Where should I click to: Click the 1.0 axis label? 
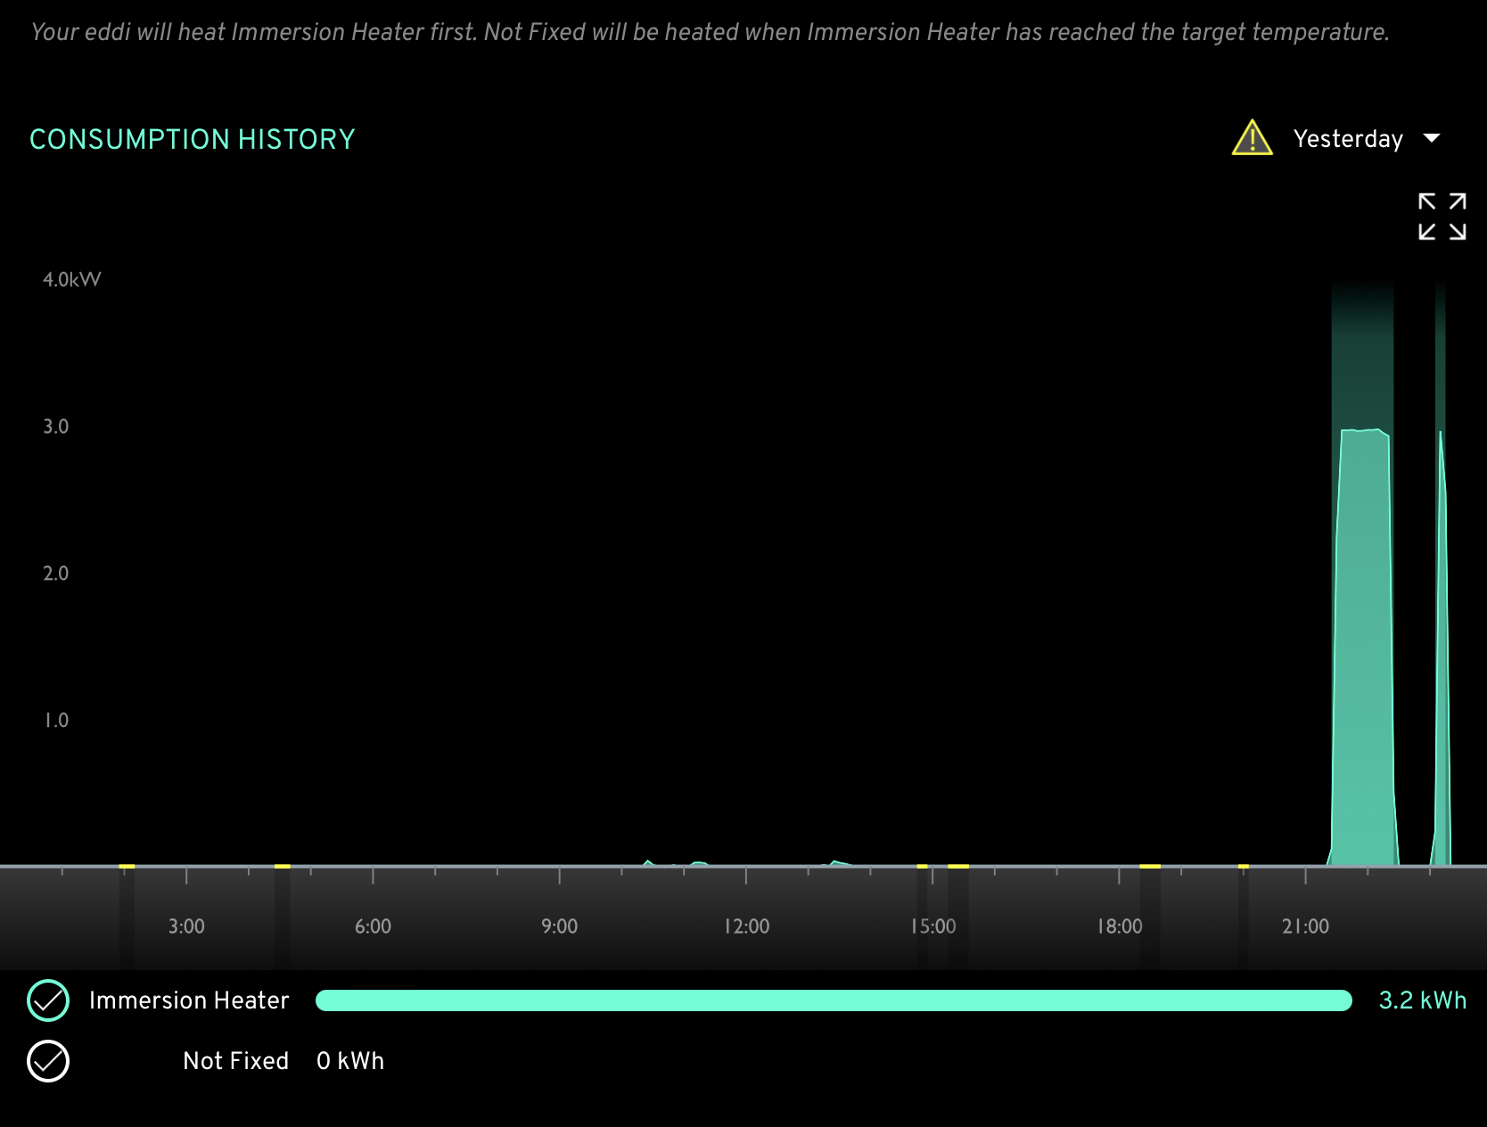tap(56, 721)
